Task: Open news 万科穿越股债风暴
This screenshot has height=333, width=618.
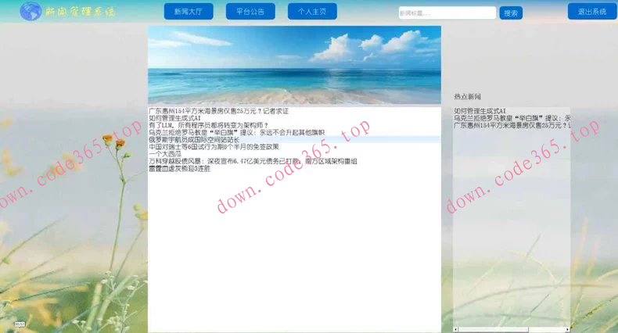Action: [253, 161]
